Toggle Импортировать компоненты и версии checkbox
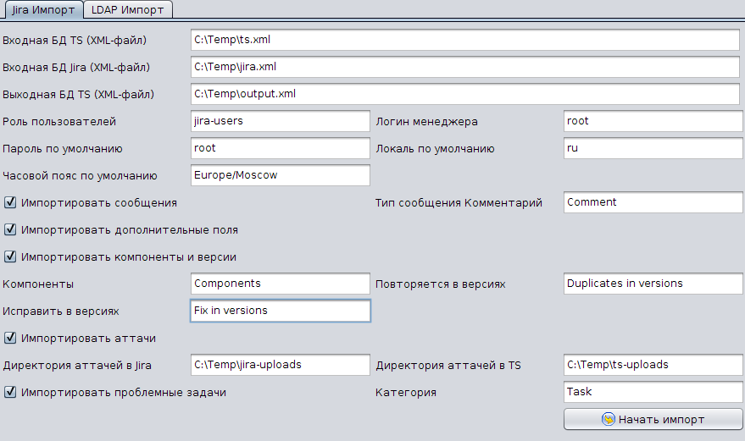745x441 pixels. (x=10, y=256)
